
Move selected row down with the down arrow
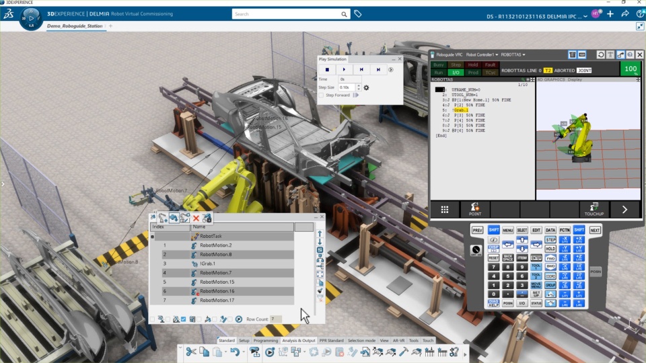tap(320, 242)
